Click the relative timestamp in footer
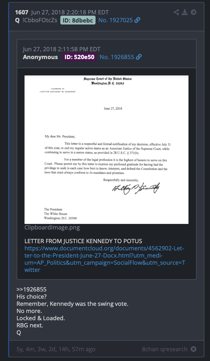 click(x=56, y=349)
